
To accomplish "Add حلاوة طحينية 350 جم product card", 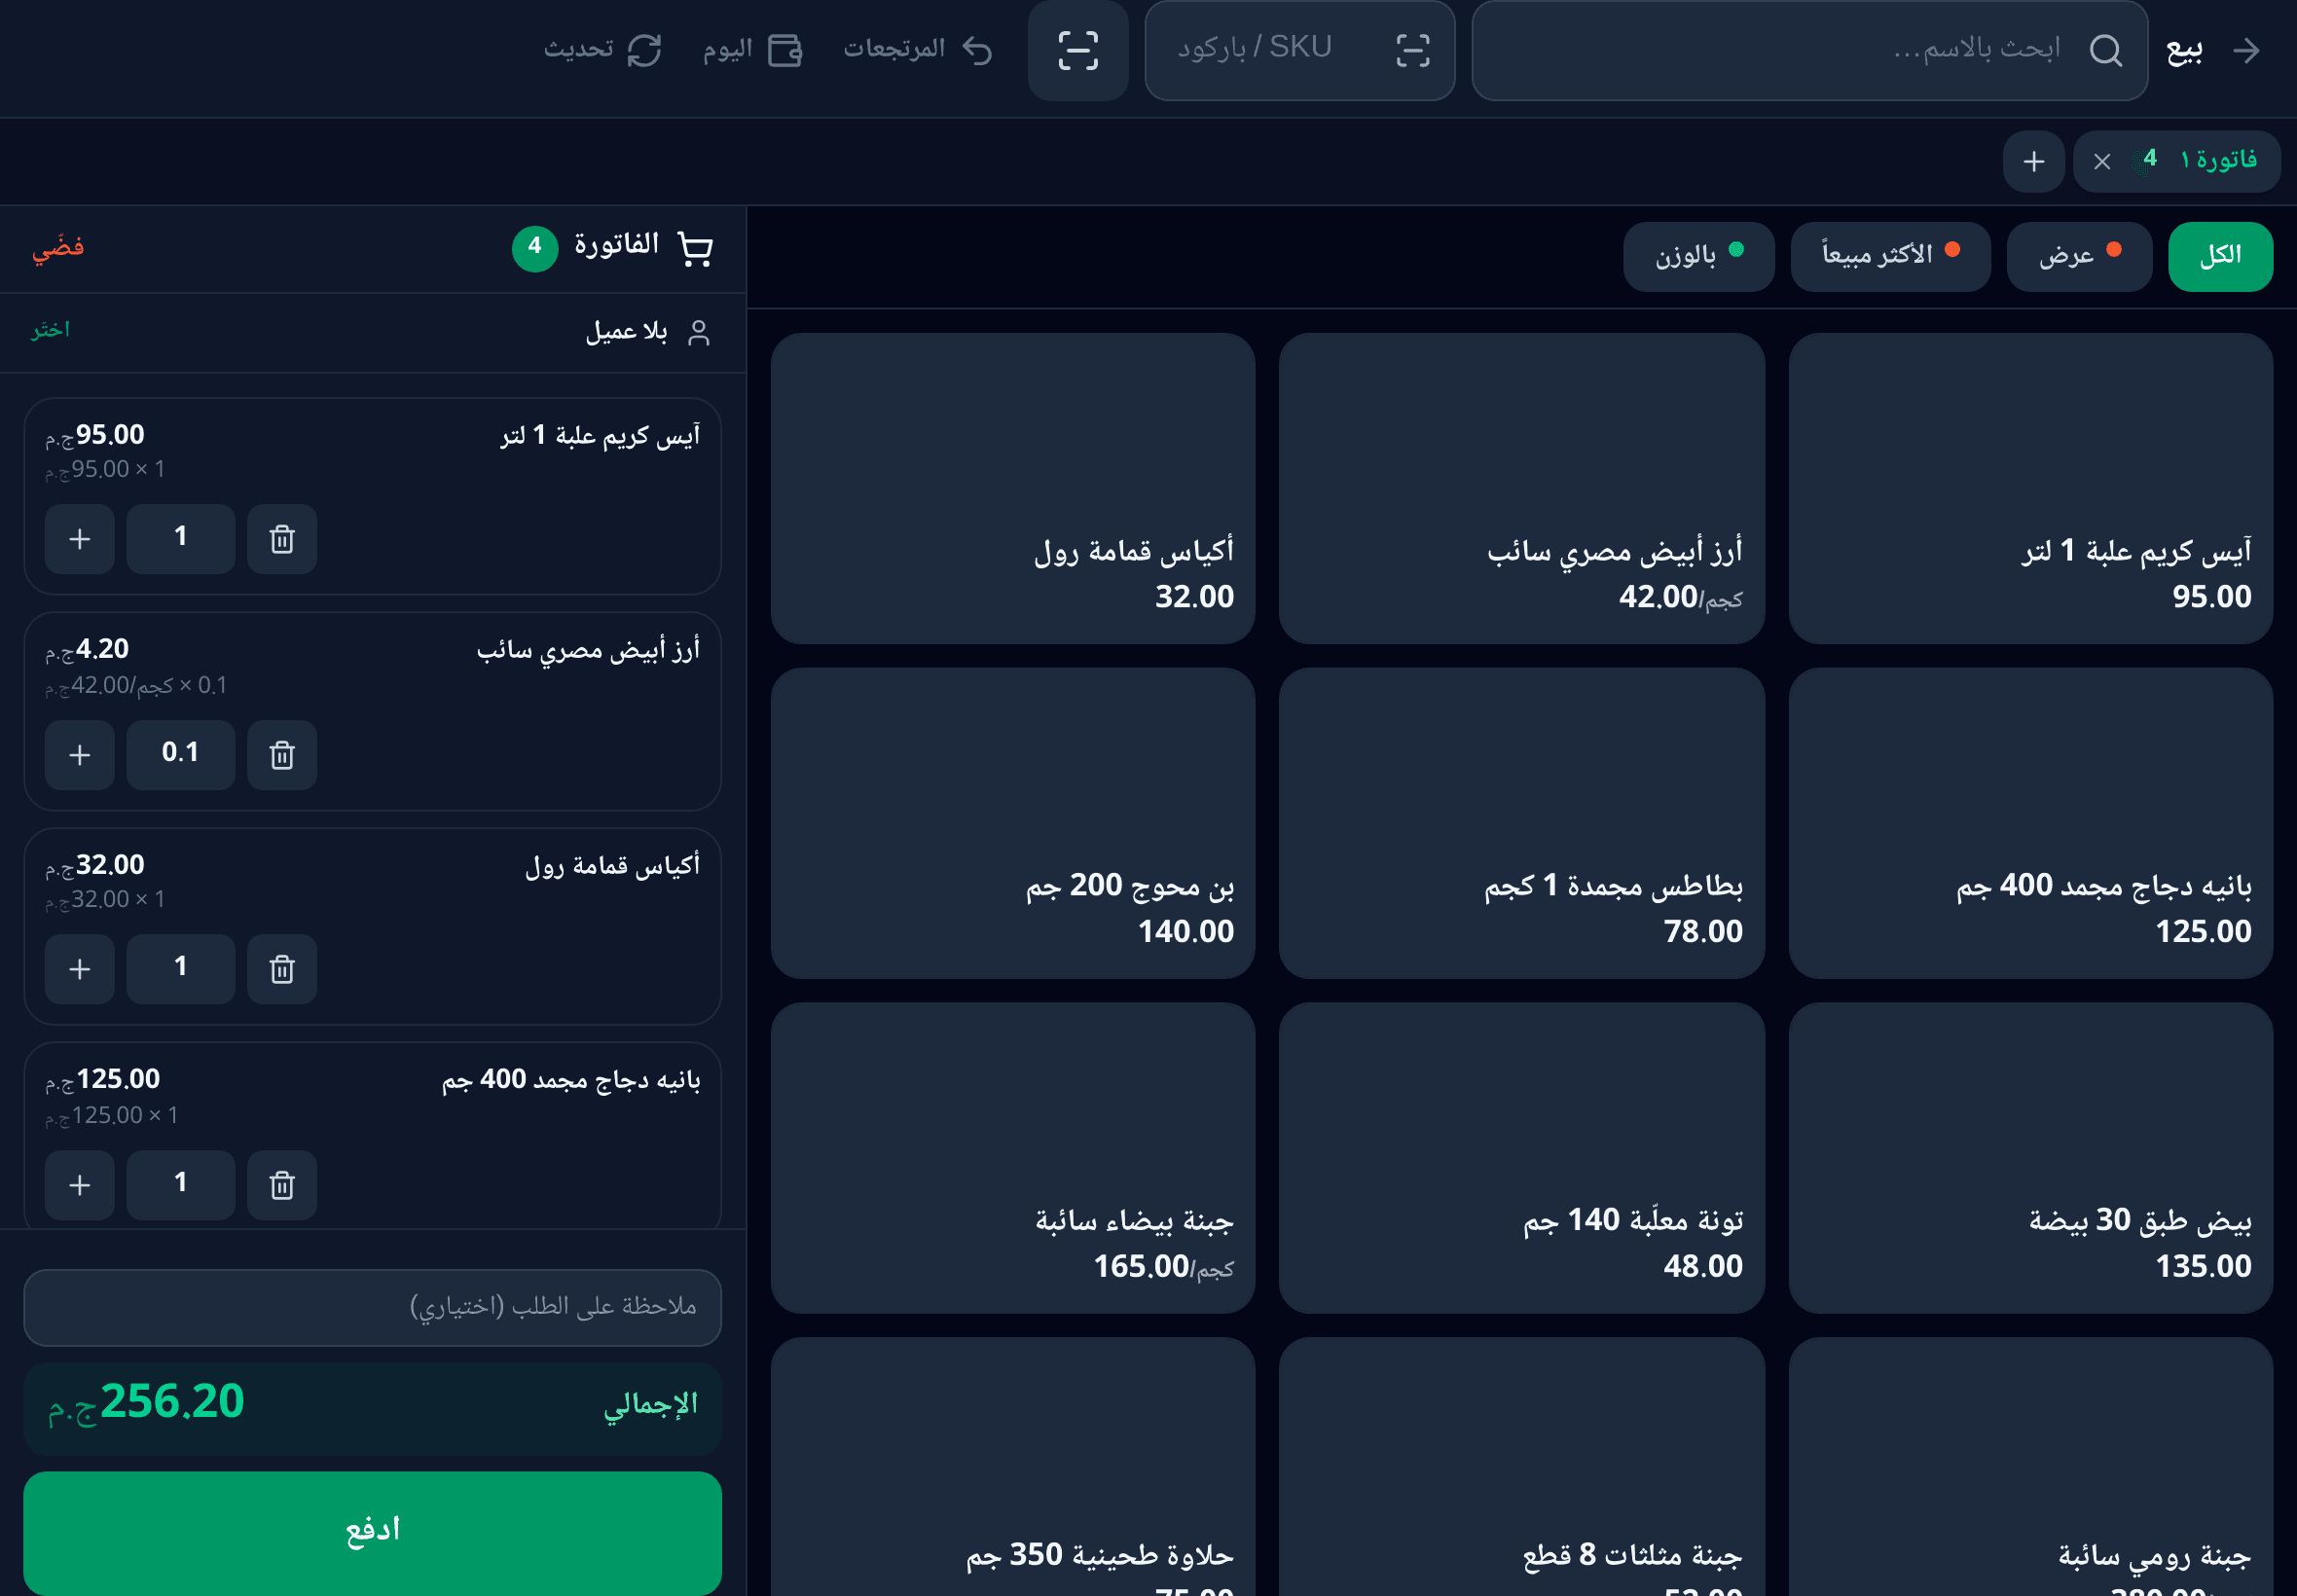I will point(1012,1467).
